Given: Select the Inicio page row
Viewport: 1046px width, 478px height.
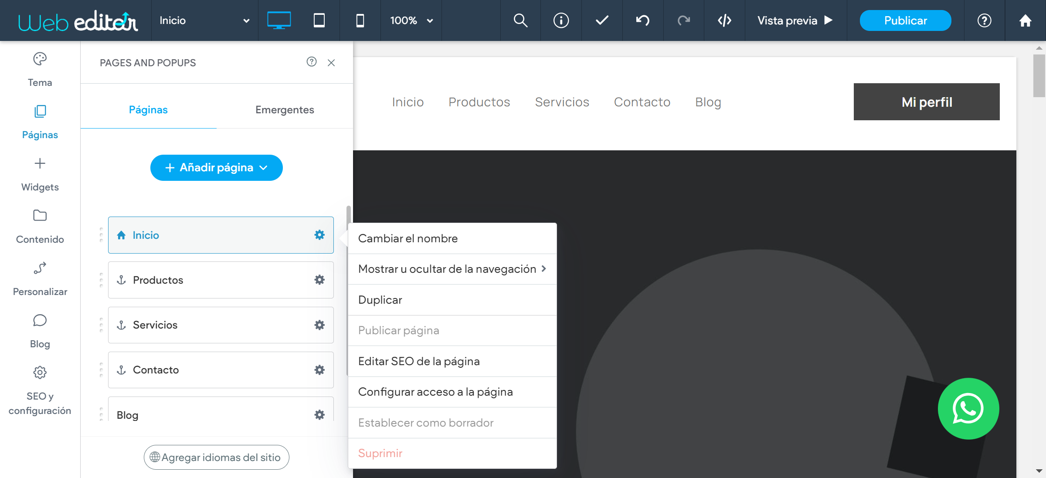Looking at the screenshot, I should pyautogui.click(x=221, y=235).
